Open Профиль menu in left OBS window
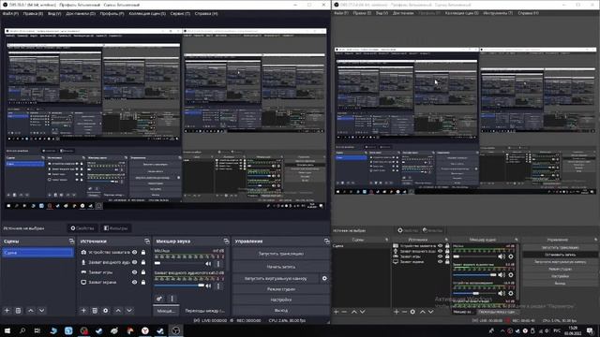 pyautogui.click(x=112, y=13)
